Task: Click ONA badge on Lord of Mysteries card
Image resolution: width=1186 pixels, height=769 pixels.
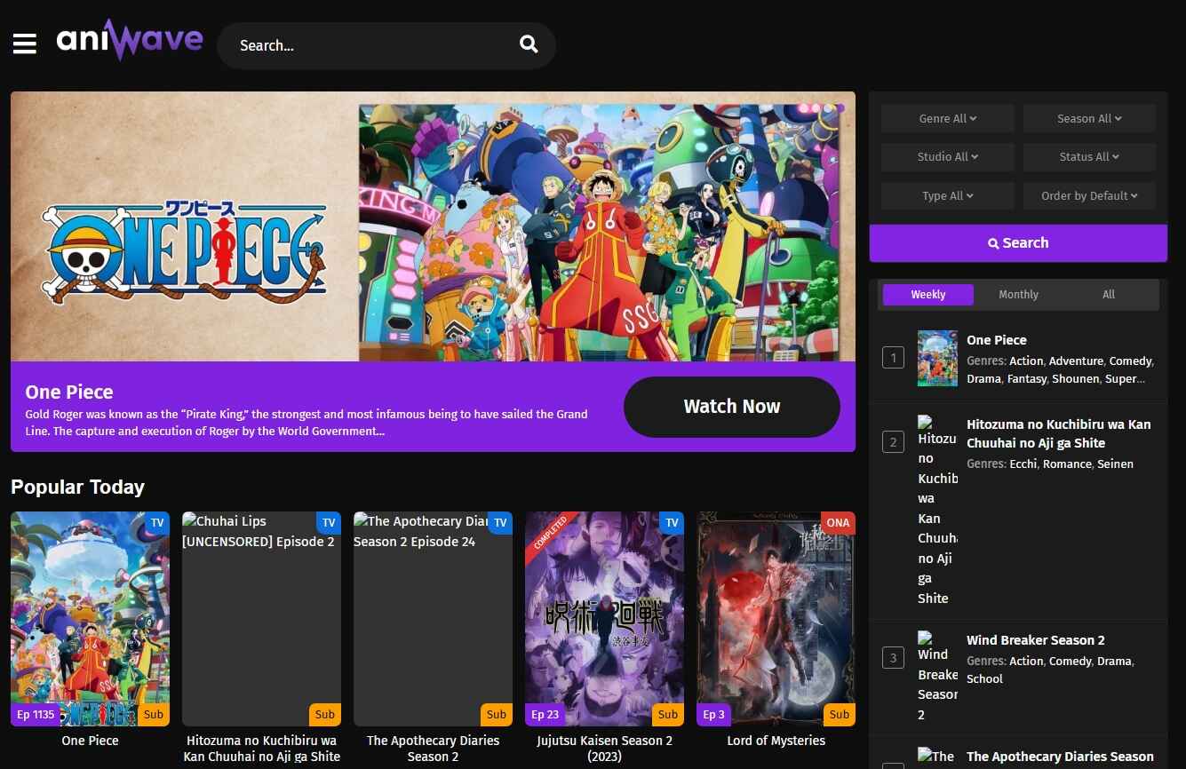Action: pos(838,522)
